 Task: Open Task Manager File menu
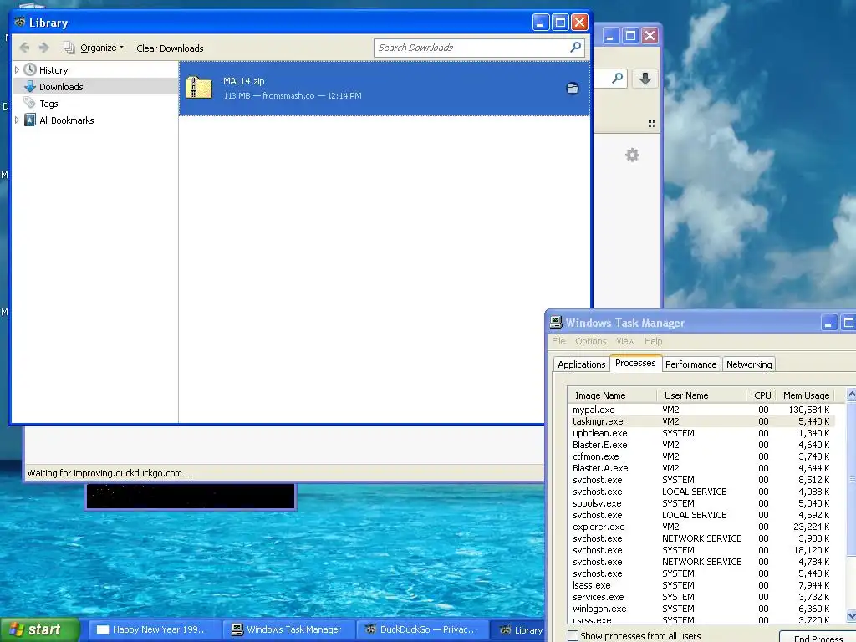(x=558, y=341)
